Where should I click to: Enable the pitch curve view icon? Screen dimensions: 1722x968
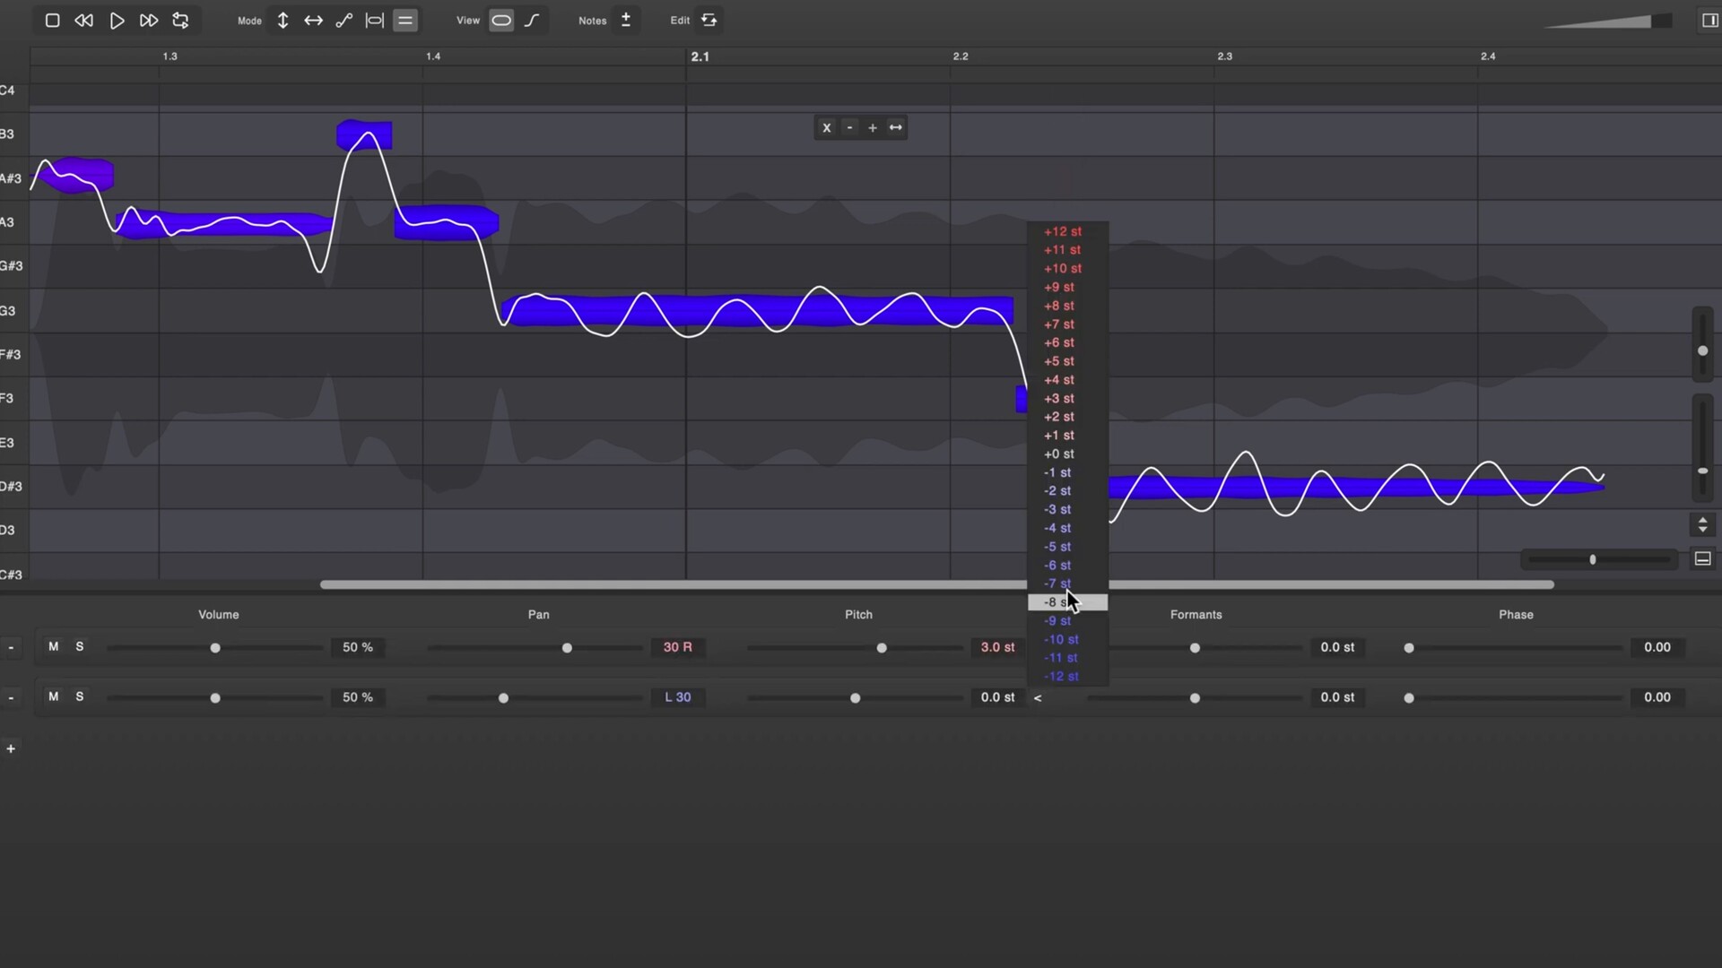click(x=532, y=20)
